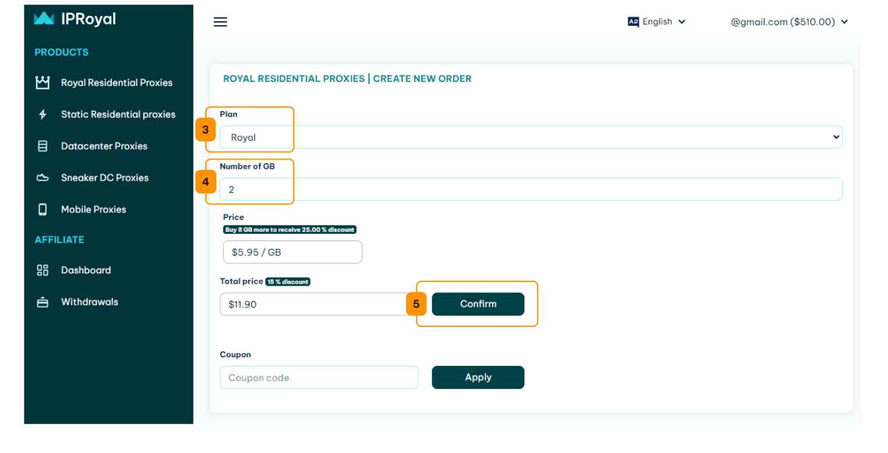Expand the English language dropdown

pos(657,22)
